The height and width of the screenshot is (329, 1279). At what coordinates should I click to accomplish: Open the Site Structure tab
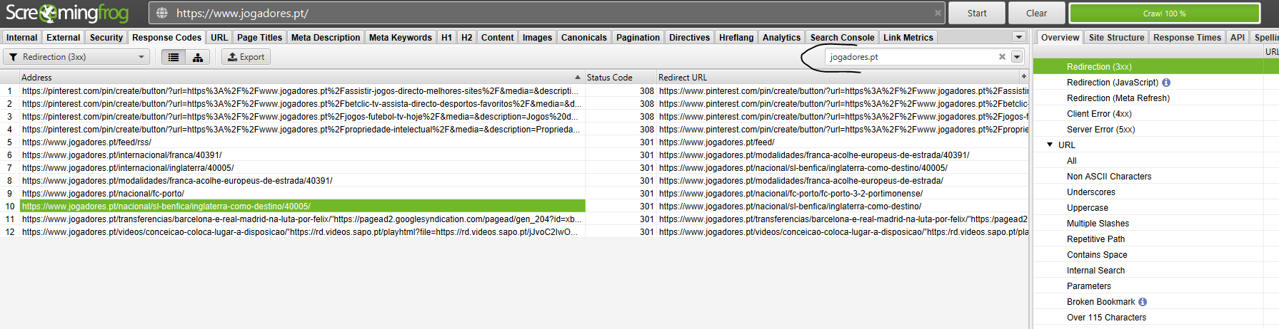[x=1115, y=38]
